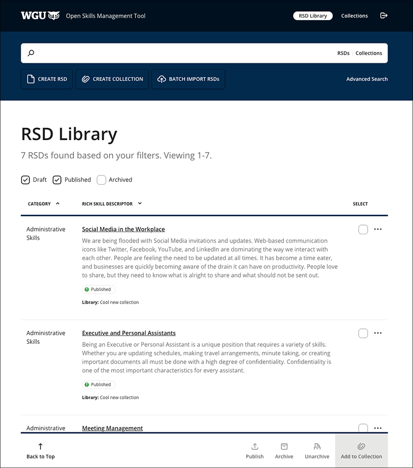Click into the search input field
Image resolution: width=413 pixels, height=468 pixels.
[181, 53]
